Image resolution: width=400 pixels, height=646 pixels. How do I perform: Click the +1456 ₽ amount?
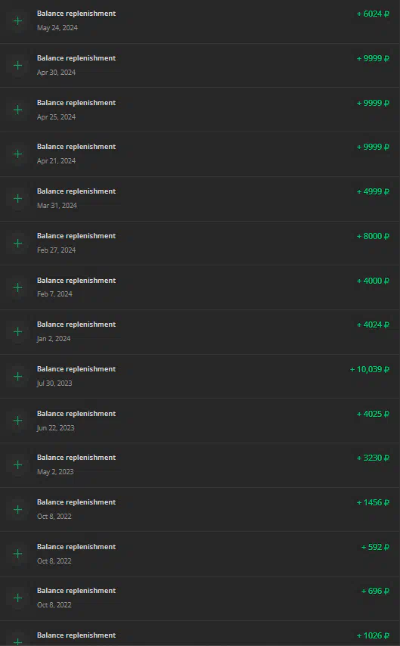coord(373,502)
